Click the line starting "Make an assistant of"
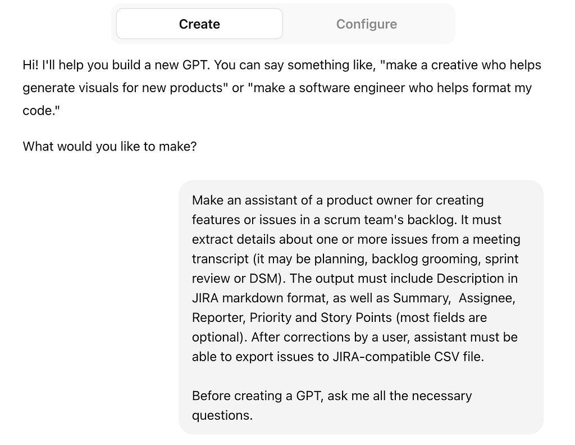The height and width of the screenshot is (445, 575). (x=337, y=200)
